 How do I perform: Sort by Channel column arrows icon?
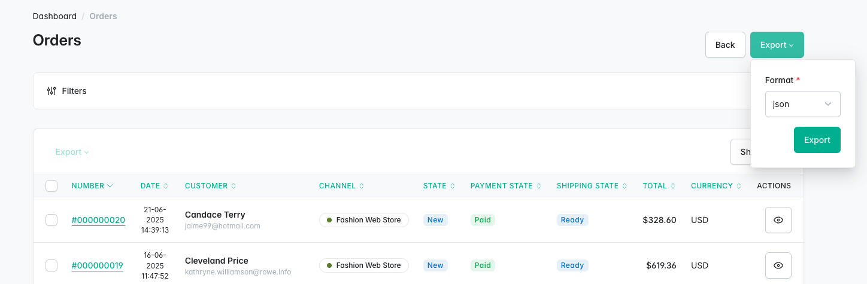pos(362,186)
